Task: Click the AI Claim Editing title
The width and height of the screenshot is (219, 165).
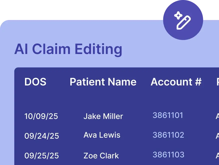Action: point(68,49)
